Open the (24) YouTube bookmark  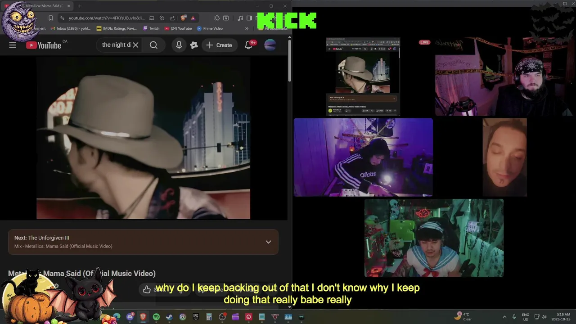coord(178,28)
